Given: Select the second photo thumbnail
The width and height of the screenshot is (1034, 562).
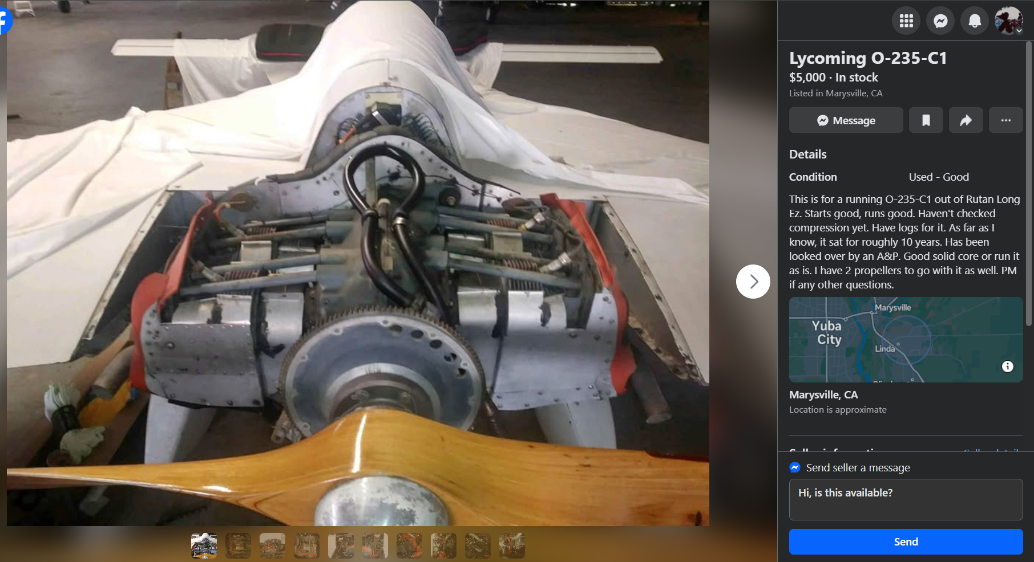Looking at the screenshot, I should 238,545.
